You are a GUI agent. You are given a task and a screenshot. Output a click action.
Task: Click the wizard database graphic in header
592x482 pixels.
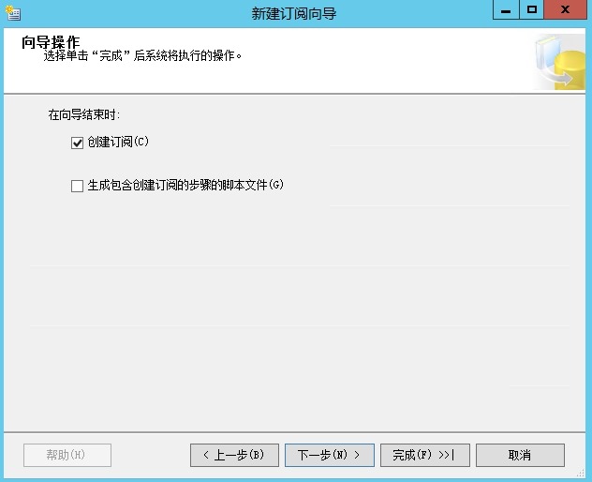(x=560, y=63)
